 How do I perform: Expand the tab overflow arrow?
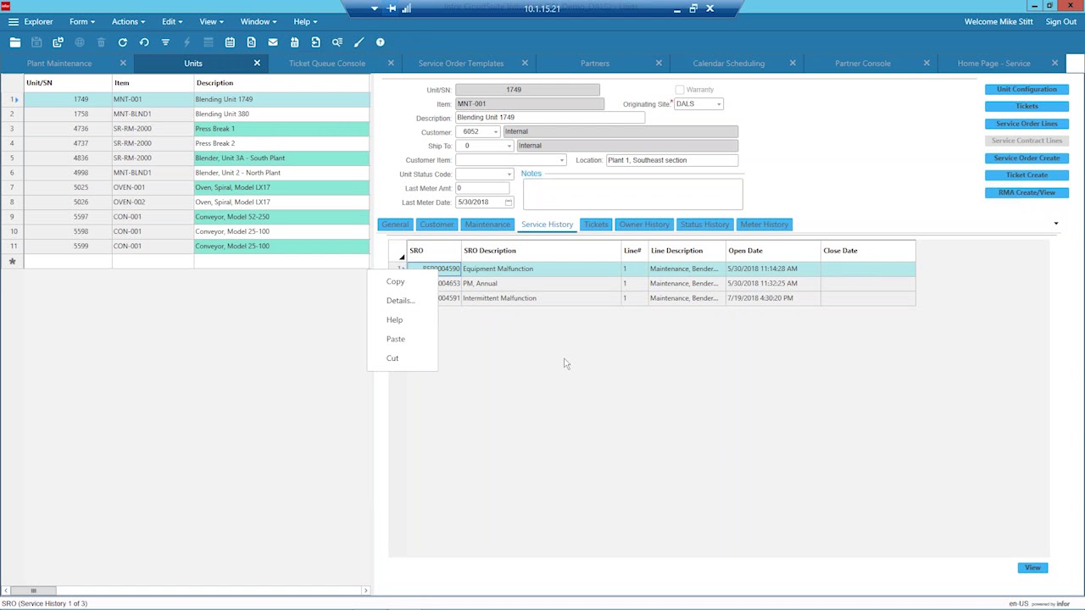[1056, 224]
